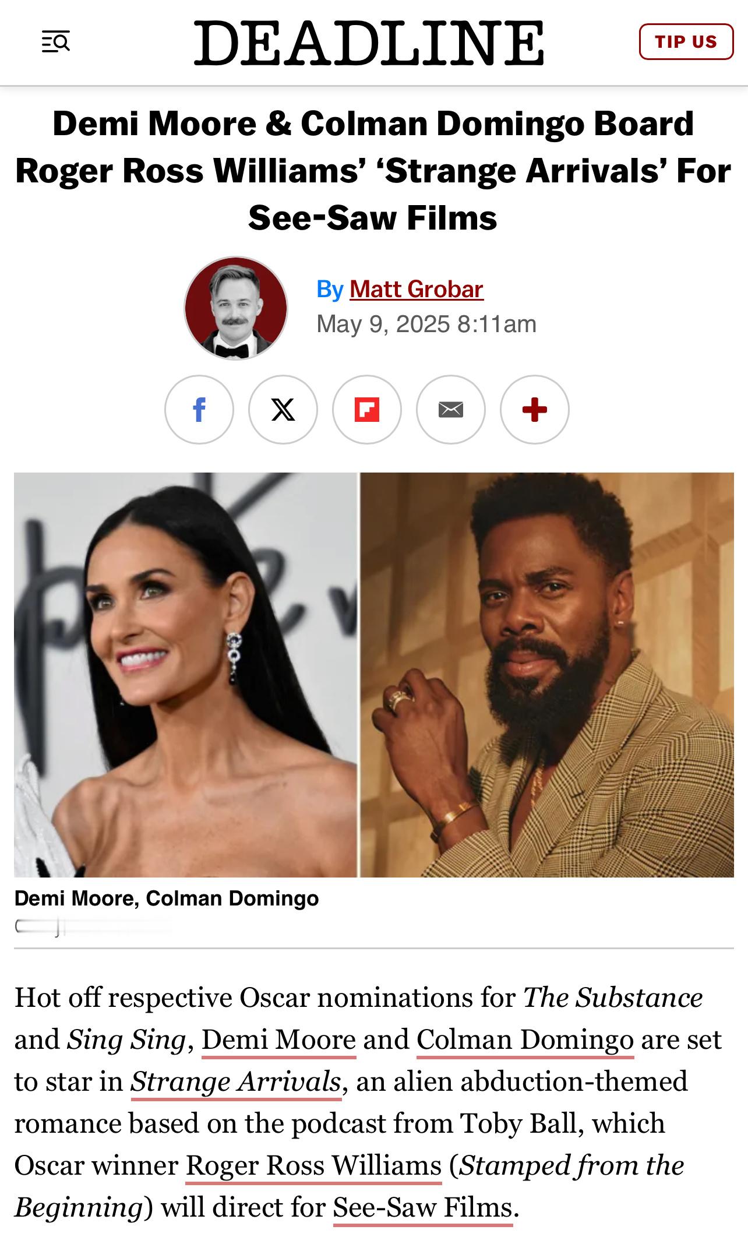Viewport: 748px width, 1251px height.
Task: Click the article headline
Action: point(373,170)
